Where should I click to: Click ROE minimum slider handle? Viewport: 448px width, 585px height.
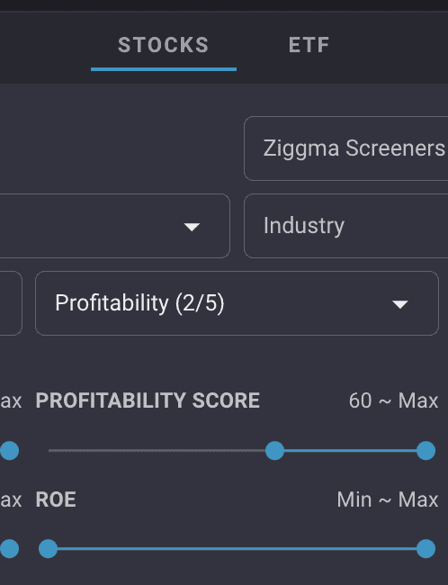coord(48,548)
